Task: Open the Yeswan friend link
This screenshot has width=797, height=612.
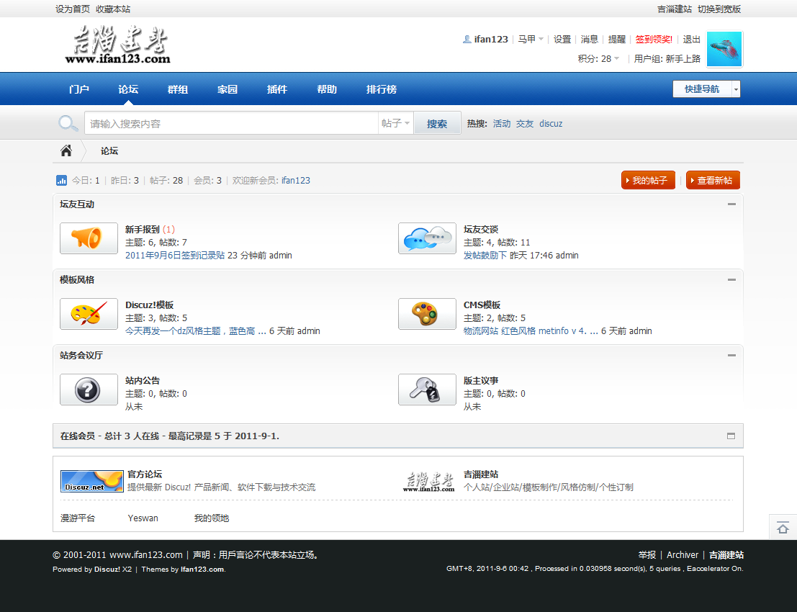Action: coord(143,518)
